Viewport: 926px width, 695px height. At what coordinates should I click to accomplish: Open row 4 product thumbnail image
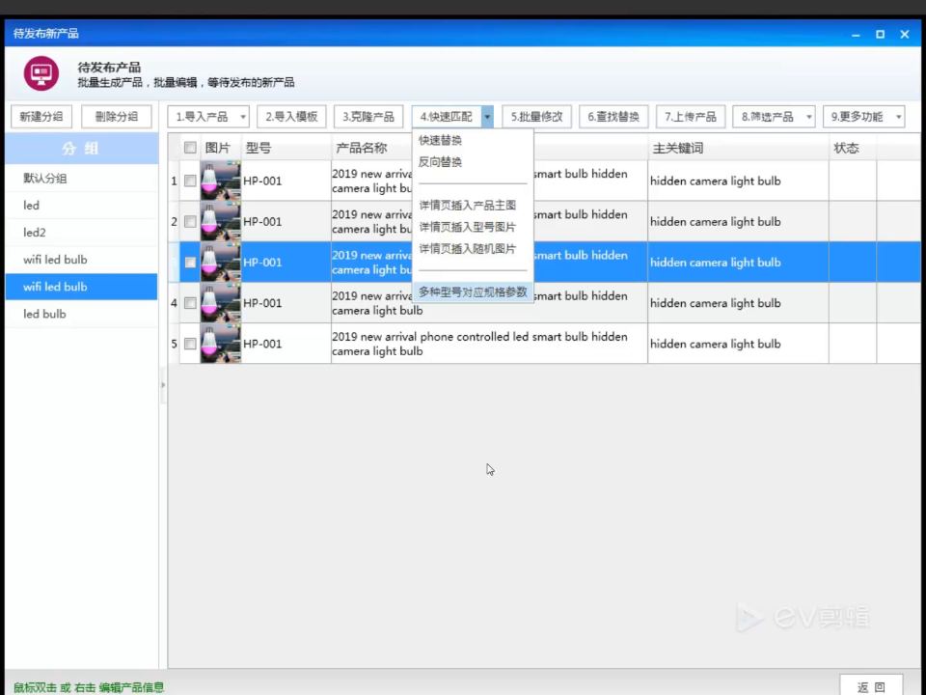click(x=220, y=302)
